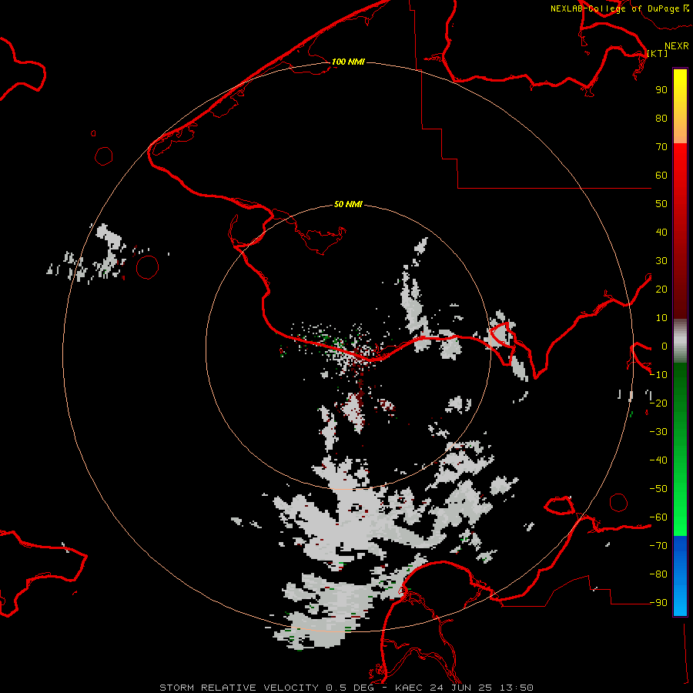Click the 80 value on velocity scale
This screenshot has height=693, width=693.
pyautogui.click(x=661, y=119)
